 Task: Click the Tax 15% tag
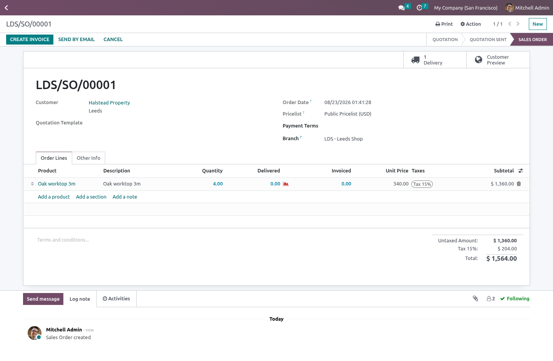click(422, 184)
